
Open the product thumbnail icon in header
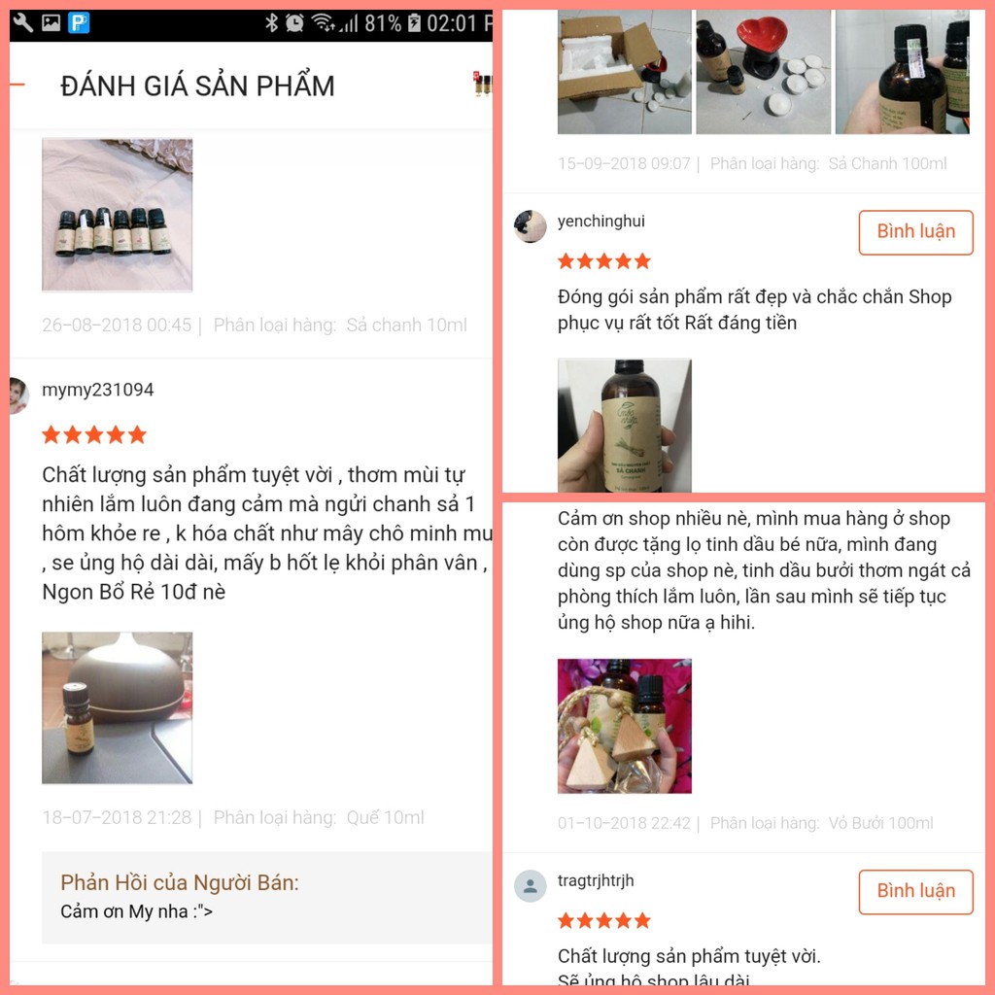pyautogui.click(x=482, y=84)
